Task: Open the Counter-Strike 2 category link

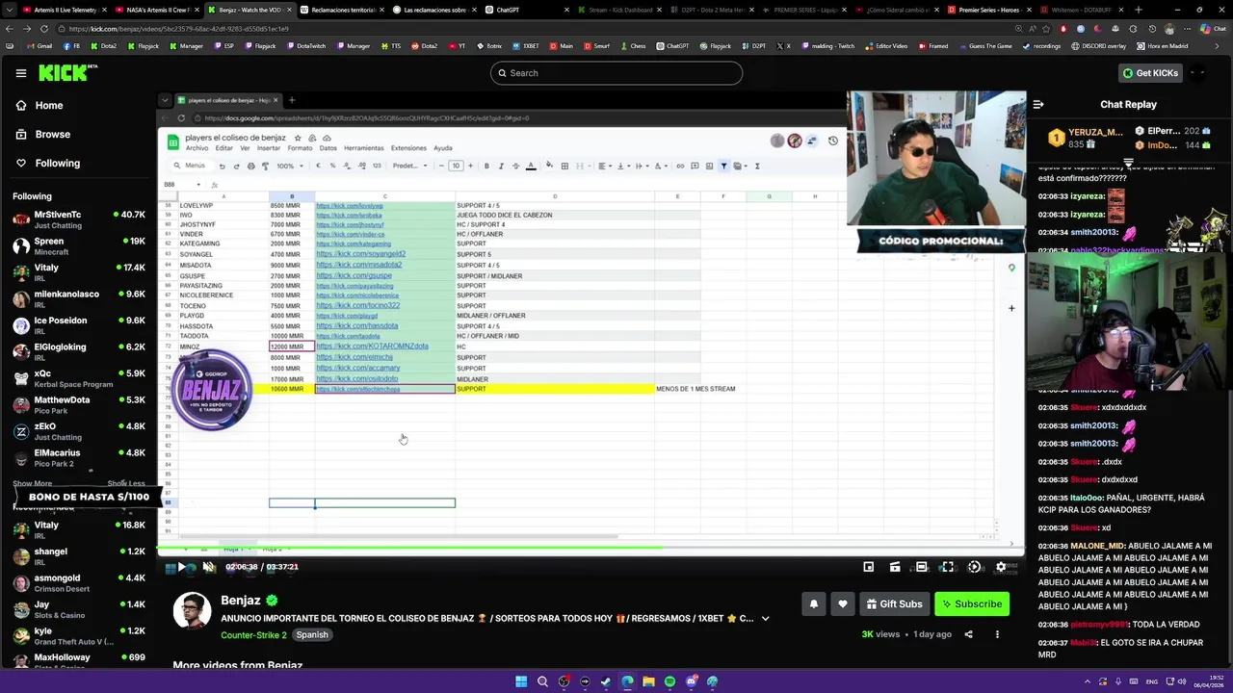Action: (253, 635)
